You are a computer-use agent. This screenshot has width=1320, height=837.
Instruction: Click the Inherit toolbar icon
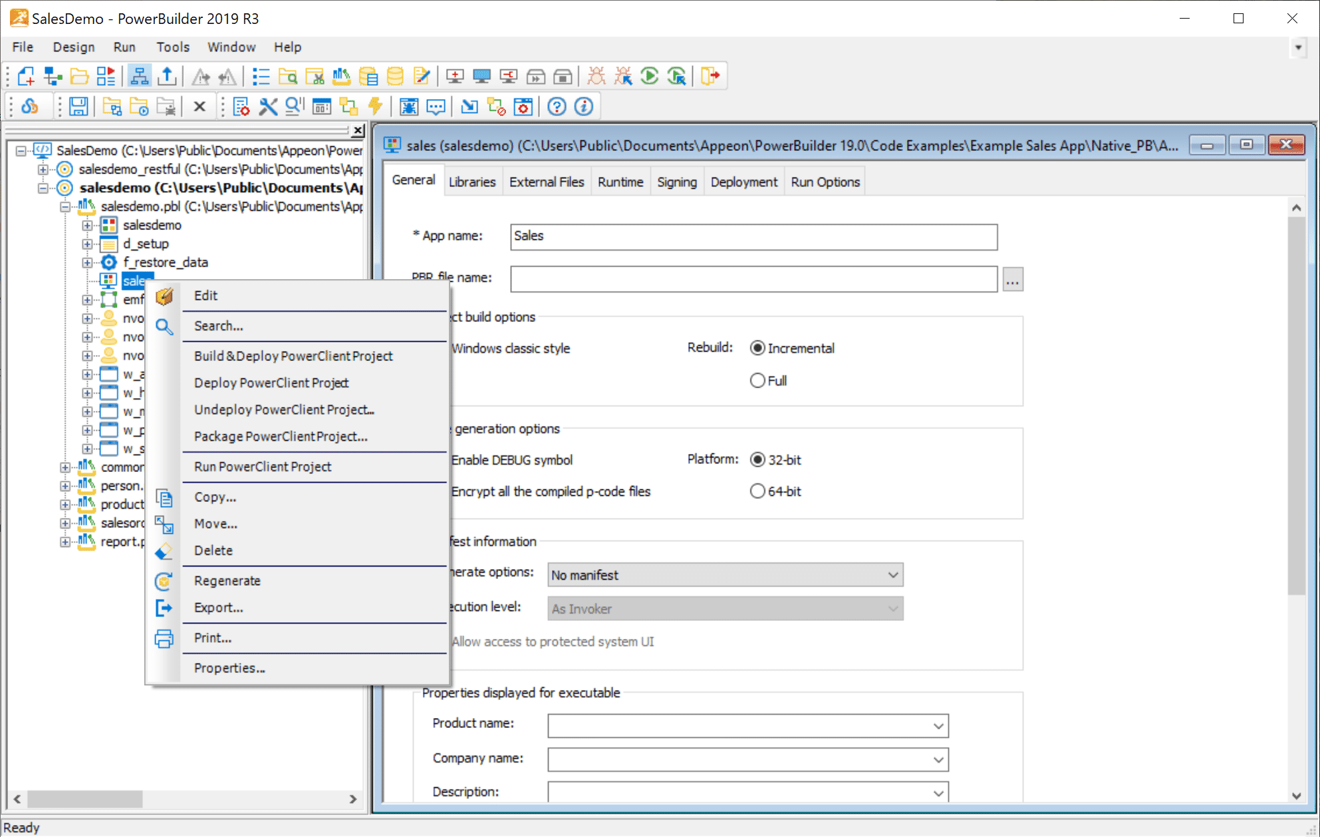coord(53,76)
